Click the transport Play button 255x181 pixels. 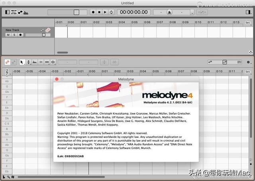coord(105,12)
